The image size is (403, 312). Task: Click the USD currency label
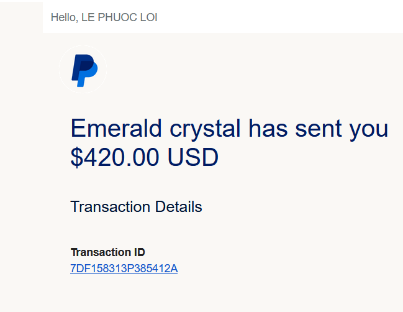pos(193,158)
